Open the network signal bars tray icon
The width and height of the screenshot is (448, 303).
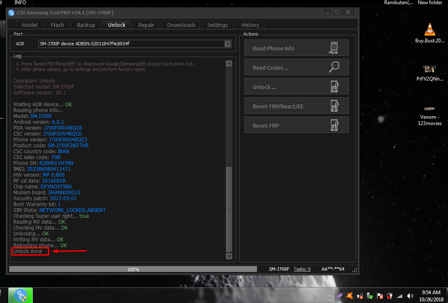(x=400, y=296)
